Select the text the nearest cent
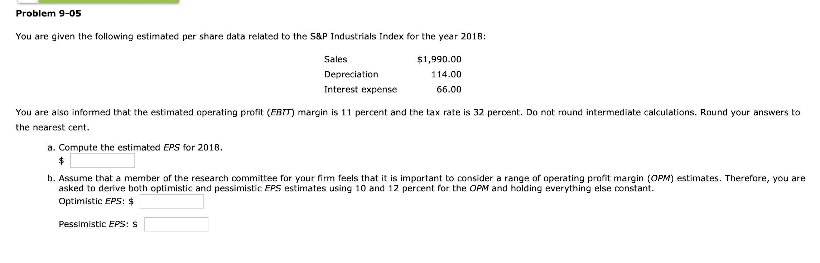 pos(53,126)
